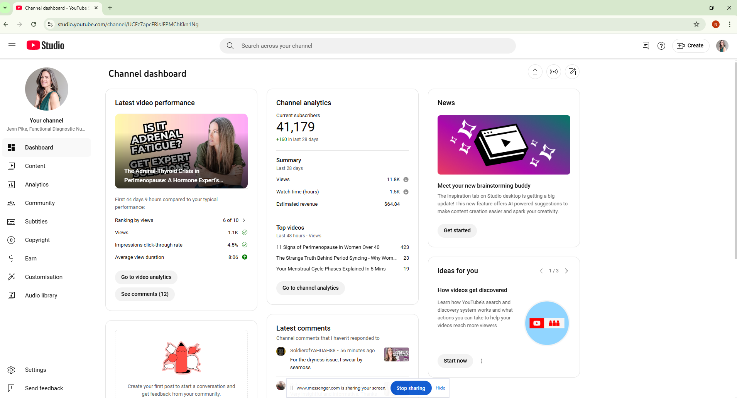The width and height of the screenshot is (737, 398).
Task: Click the Get started button in News
Action: click(457, 230)
